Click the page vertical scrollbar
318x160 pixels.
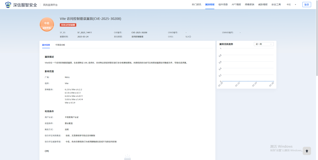point(317,38)
